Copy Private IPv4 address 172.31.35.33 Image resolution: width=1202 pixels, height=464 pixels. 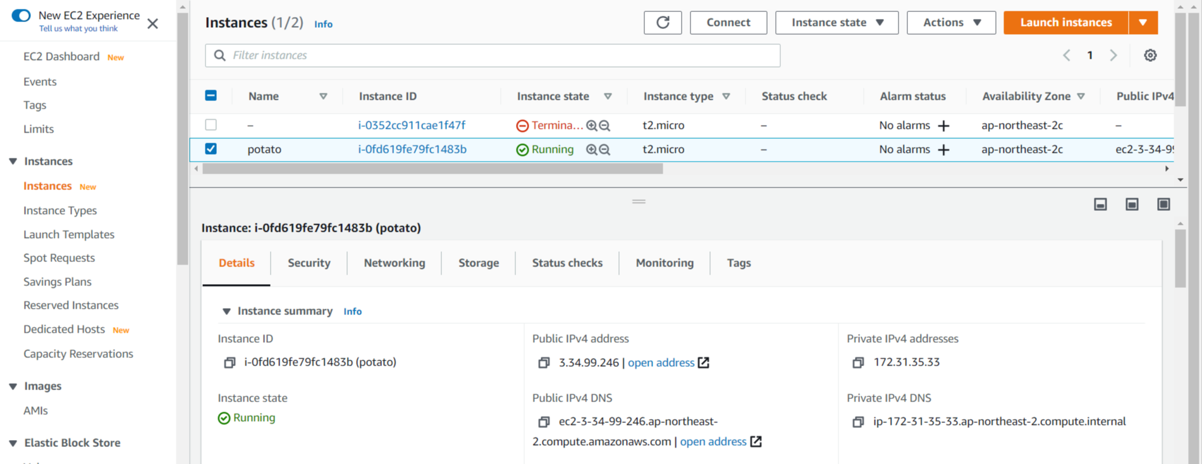[x=858, y=362]
